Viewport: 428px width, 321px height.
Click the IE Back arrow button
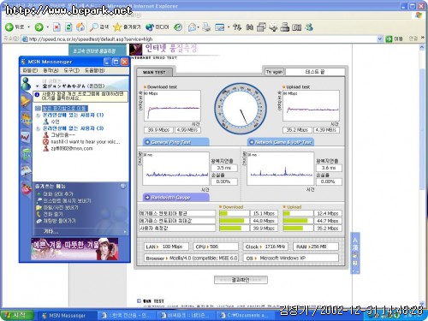click(9, 27)
